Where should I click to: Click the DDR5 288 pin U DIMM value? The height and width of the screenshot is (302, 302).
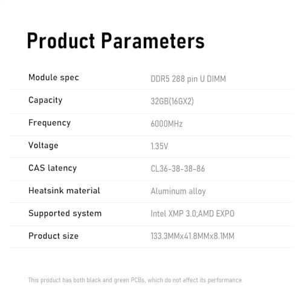[x=188, y=79]
